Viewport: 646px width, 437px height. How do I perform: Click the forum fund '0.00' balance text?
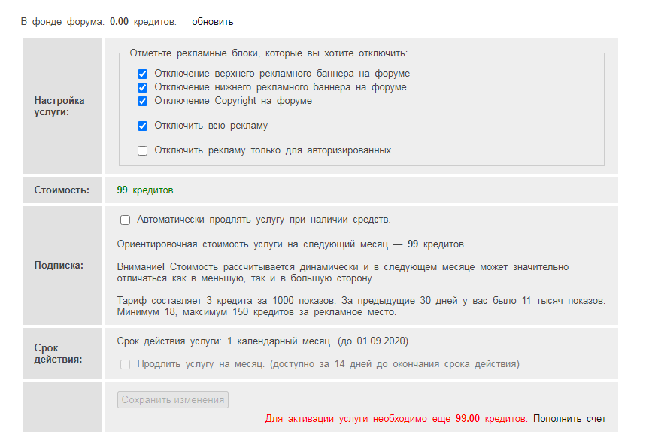pos(119,21)
